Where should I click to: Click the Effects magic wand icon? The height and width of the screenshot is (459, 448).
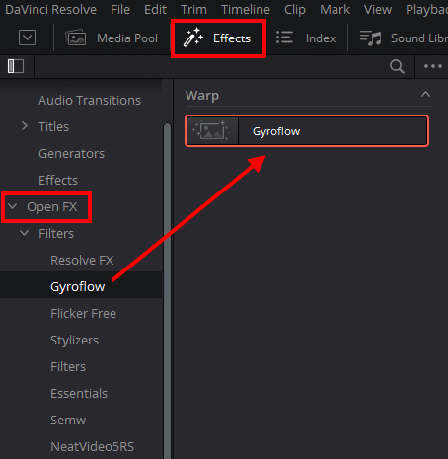193,38
